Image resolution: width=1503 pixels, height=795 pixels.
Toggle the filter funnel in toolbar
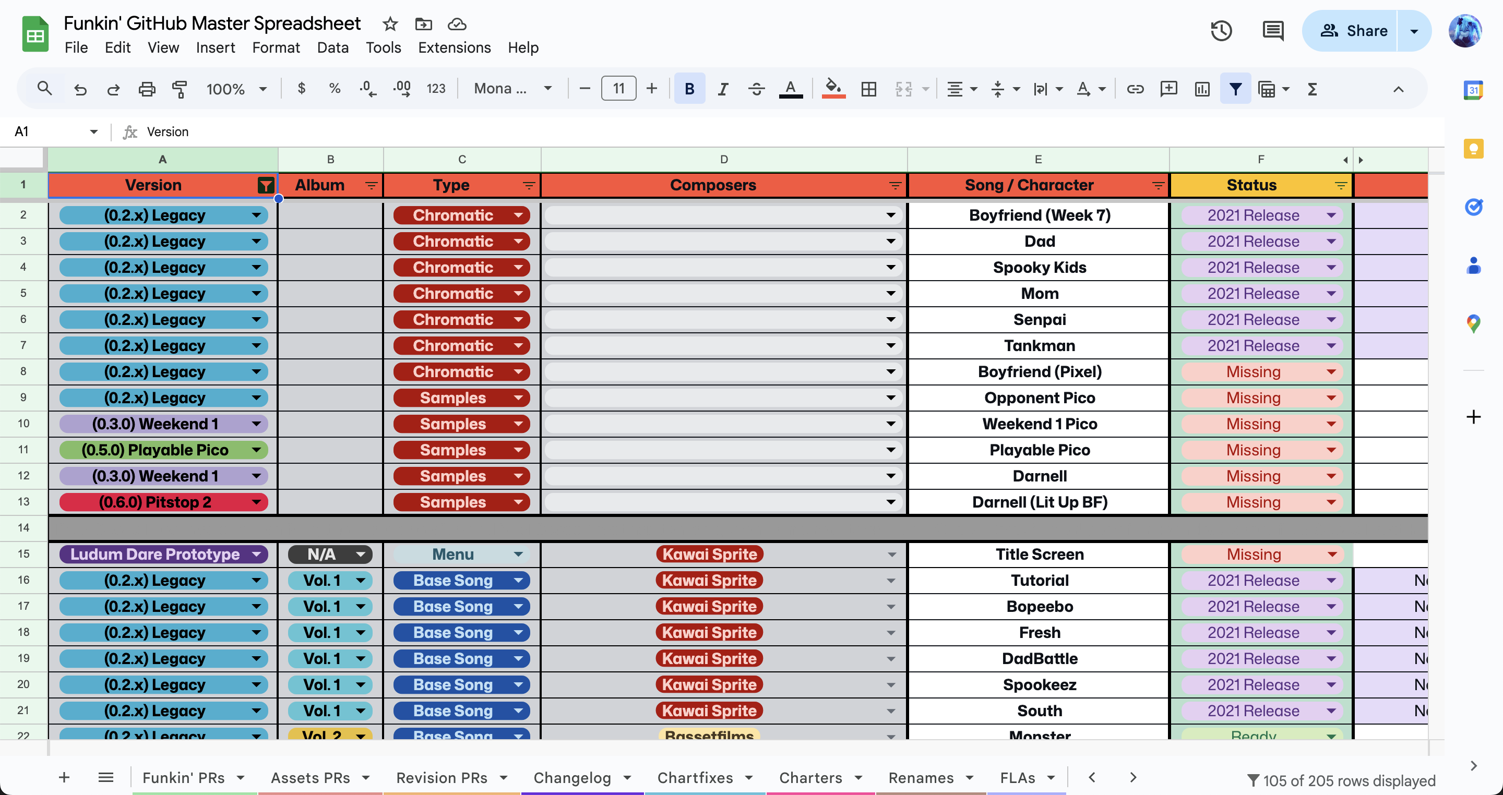click(x=1235, y=89)
